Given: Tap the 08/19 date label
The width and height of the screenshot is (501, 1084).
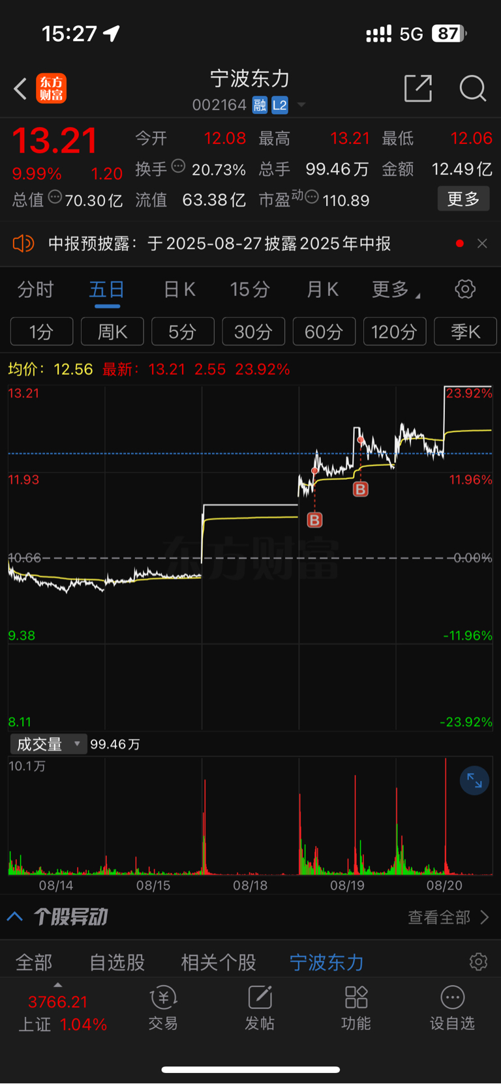Looking at the screenshot, I should 347,885.
